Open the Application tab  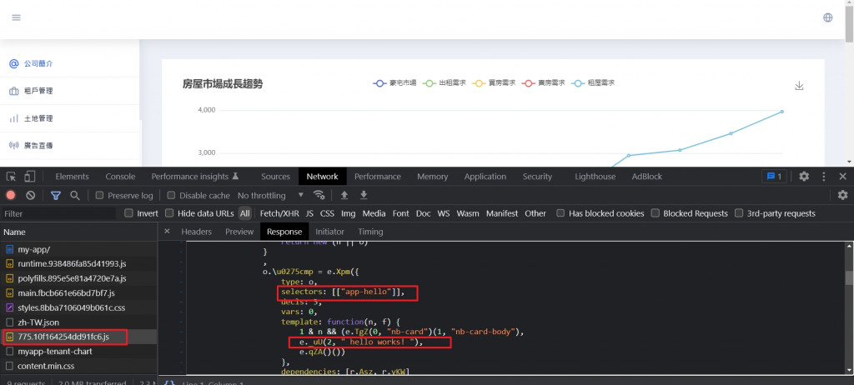485,177
